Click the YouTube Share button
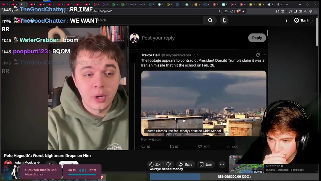This screenshot has width=321, height=181. [185, 165]
